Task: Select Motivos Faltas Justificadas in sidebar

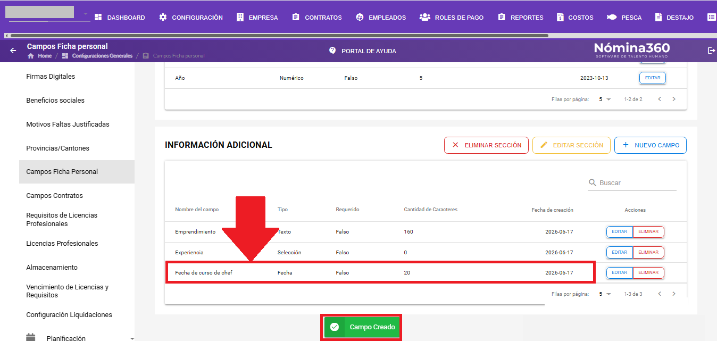Action: click(x=68, y=124)
